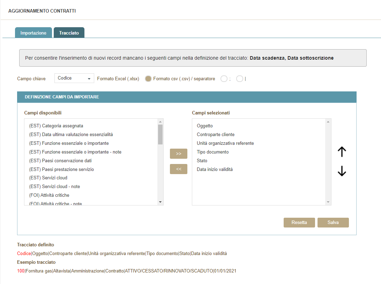Image resolution: width=381 pixels, height=284 pixels.
Task: Click Campi selezionati scroll down arrow
Action: click(x=328, y=202)
